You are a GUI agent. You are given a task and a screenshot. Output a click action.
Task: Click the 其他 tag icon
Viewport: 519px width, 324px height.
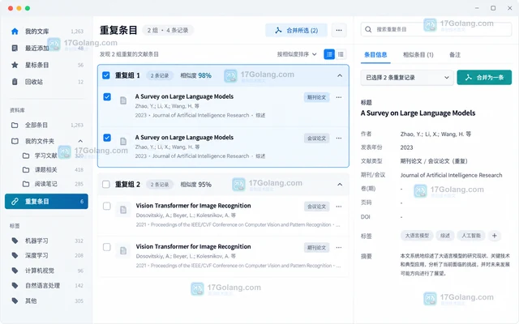pos(15,301)
